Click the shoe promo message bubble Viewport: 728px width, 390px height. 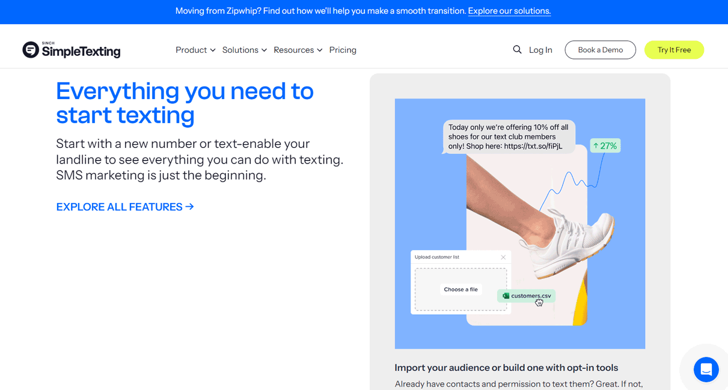pyautogui.click(x=509, y=136)
